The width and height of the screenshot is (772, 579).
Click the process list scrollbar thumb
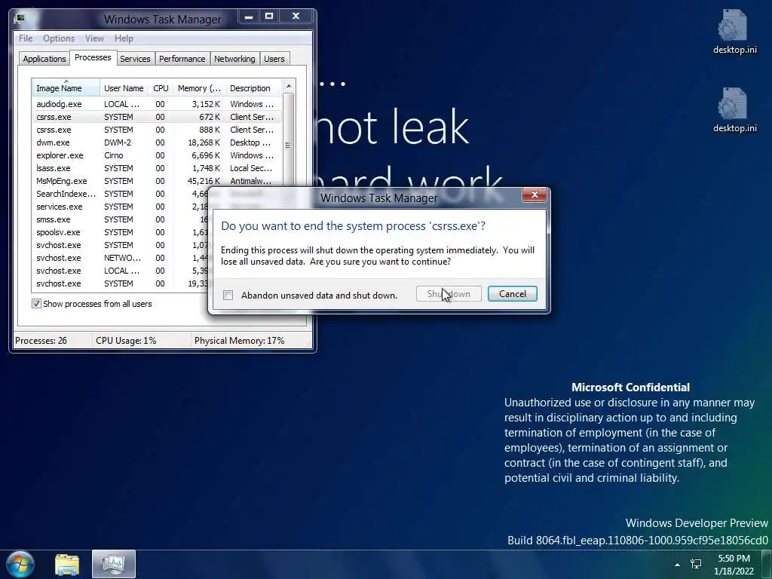(x=289, y=146)
